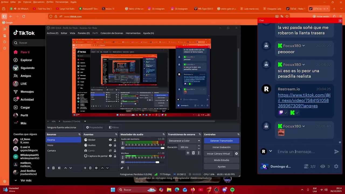The width and height of the screenshot is (345, 194).
Task: Toggle lock on Sticker source
Action: tap(115, 140)
